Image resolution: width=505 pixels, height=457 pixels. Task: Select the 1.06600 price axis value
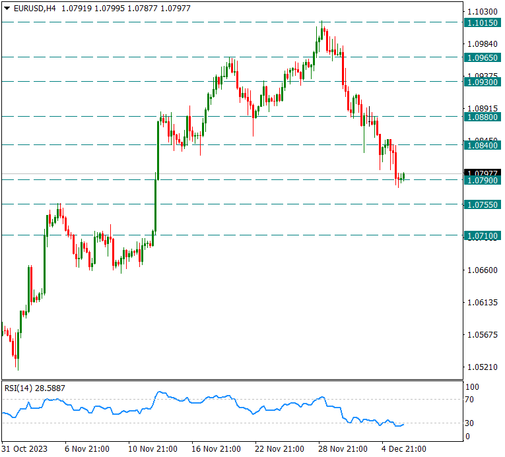(x=482, y=270)
